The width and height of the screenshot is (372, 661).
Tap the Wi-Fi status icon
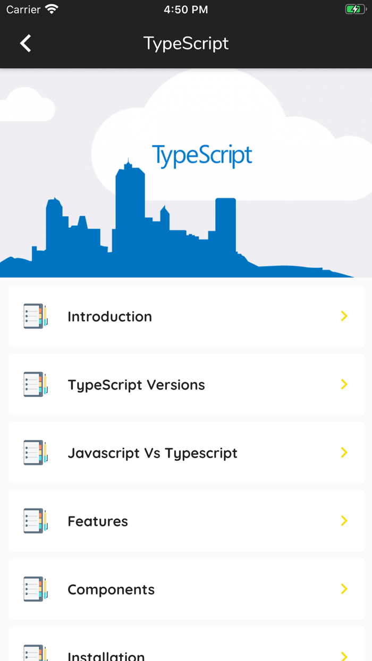click(52, 9)
